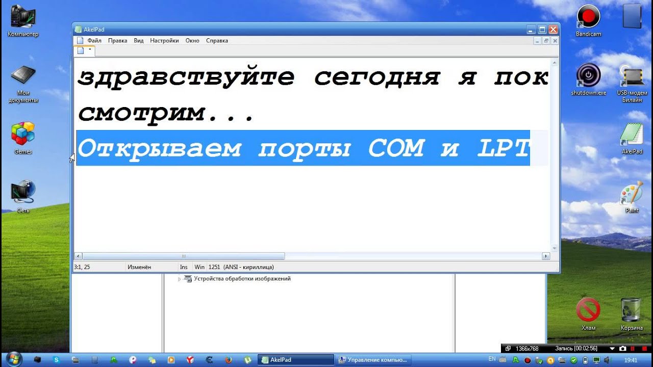Switch to AkelPad taskbar button

click(296, 360)
